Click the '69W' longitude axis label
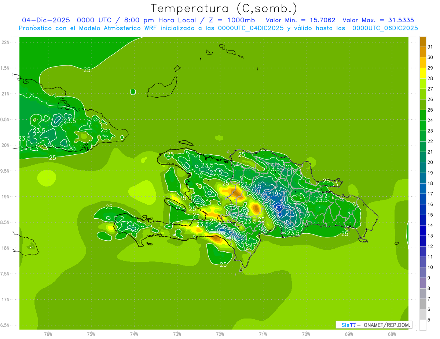The height and width of the screenshot is (339, 440). [349, 334]
